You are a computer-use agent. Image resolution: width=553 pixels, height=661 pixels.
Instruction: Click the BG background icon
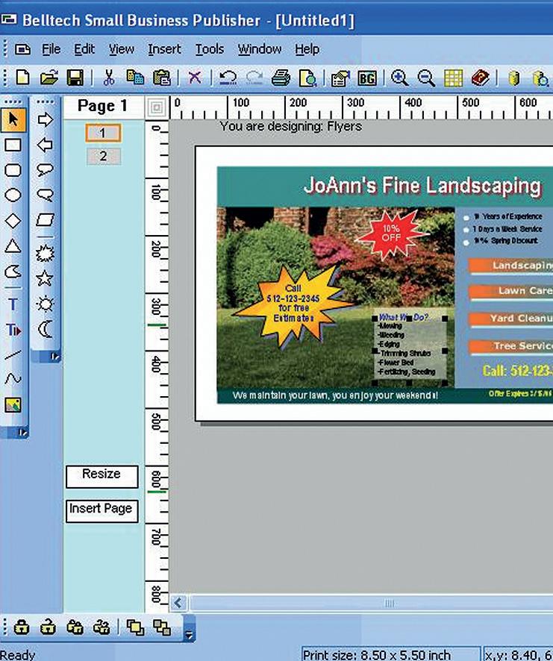(x=367, y=78)
